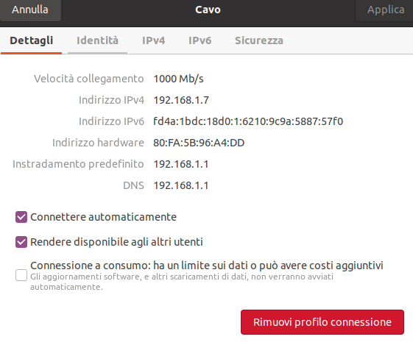This screenshot has height=342, width=413.
Task: Click the Indirizzo IPv4 label
Action: (111, 100)
